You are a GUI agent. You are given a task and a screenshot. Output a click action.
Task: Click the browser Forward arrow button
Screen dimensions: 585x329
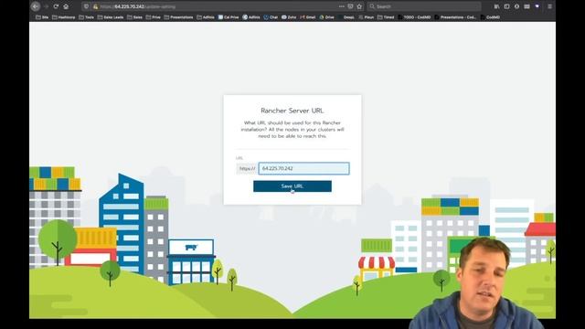[46, 6]
